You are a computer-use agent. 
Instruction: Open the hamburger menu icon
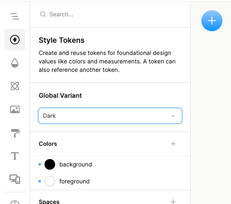pos(15,16)
